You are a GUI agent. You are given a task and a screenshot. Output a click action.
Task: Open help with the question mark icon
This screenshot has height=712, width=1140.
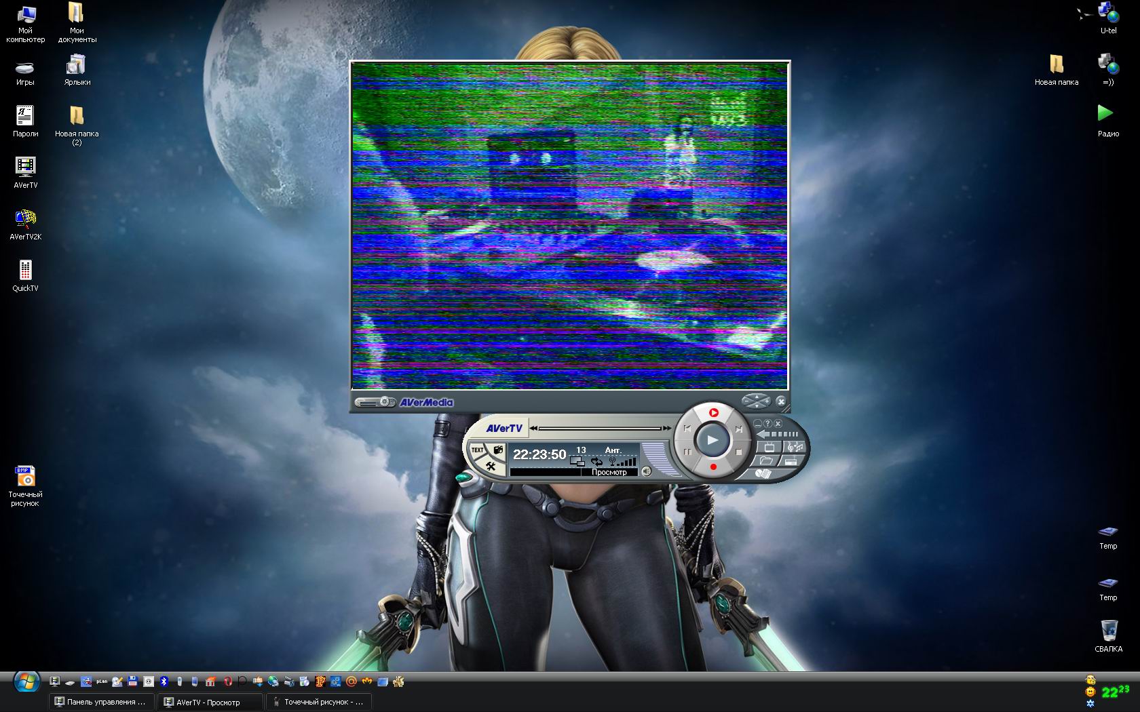767,424
